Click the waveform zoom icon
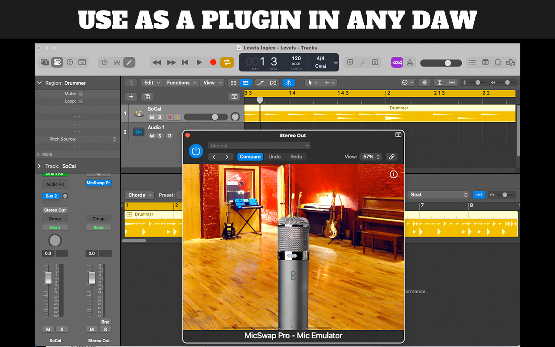This screenshot has height=347, width=555. 424,82
